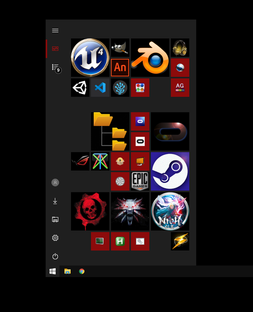Launch the Blender tile
Viewport: 253px width, 312px height.
[x=150, y=57]
